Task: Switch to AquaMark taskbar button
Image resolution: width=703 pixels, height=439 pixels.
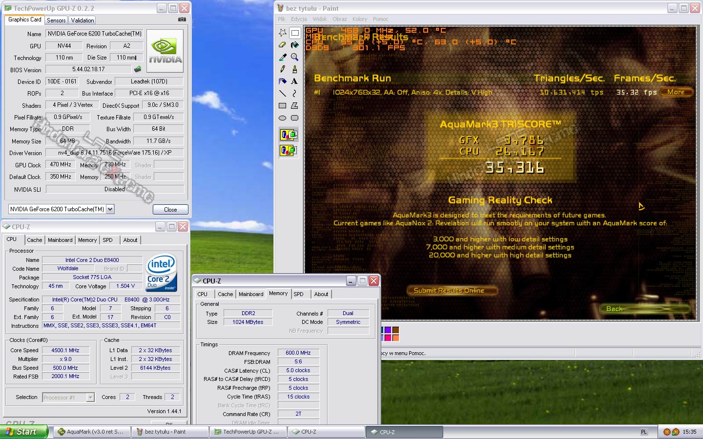Action: tap(91, 432)
